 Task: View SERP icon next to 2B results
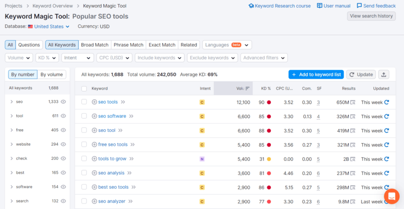click(353, 159)
